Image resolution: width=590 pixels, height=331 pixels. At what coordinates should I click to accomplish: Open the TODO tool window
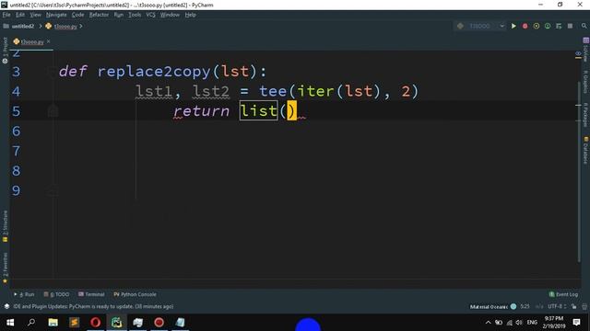56,294
